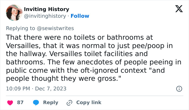Click the chain link icon
Screen dimensions: 189x110
click(x=70, y=102)
